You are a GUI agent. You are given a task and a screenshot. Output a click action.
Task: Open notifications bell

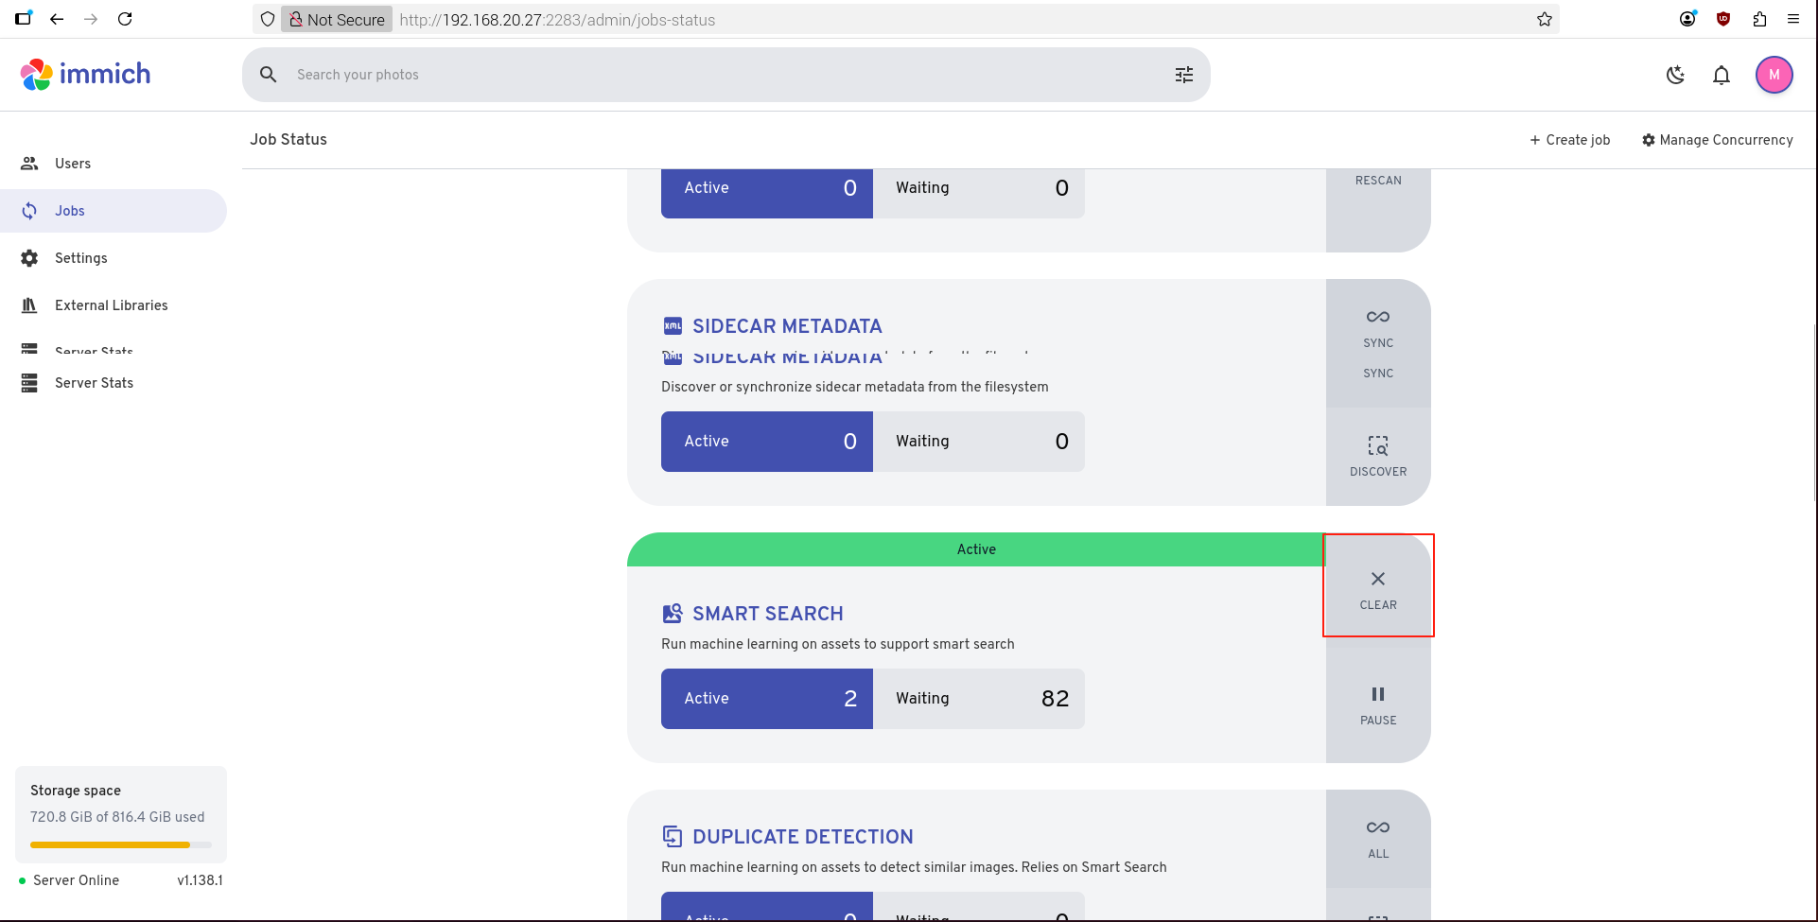tap(1721, 75)
